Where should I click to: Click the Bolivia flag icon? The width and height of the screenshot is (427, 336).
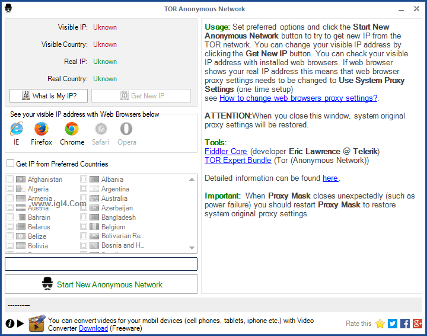21,246
